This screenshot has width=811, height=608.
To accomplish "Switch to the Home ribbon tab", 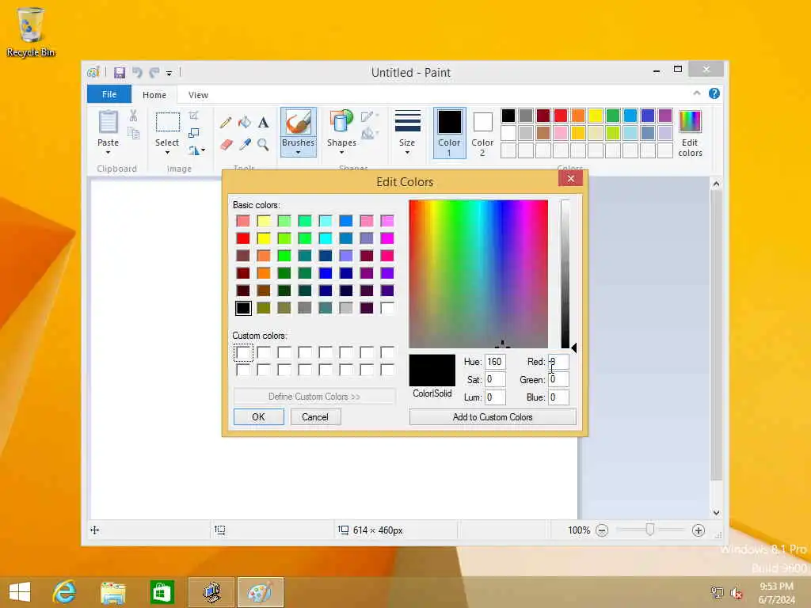I will [x=154, y=95].
